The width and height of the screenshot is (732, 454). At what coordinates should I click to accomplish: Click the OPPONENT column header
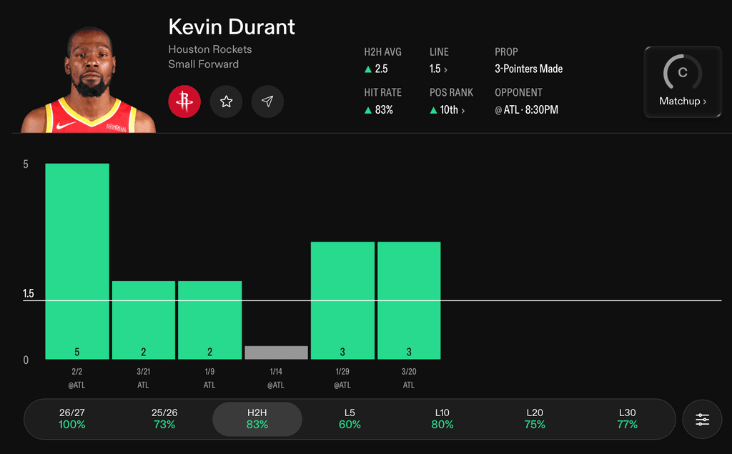point(518,92)
